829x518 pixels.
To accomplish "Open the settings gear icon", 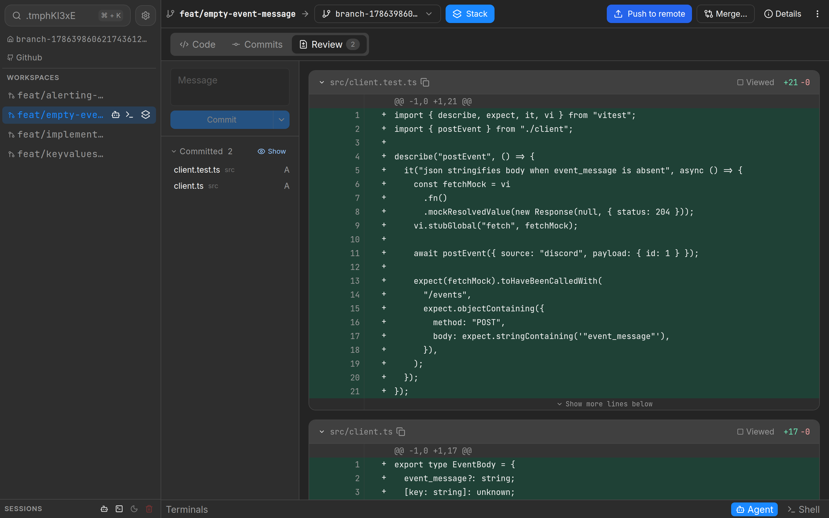I will pyautogui.click(x=146, y=16).
